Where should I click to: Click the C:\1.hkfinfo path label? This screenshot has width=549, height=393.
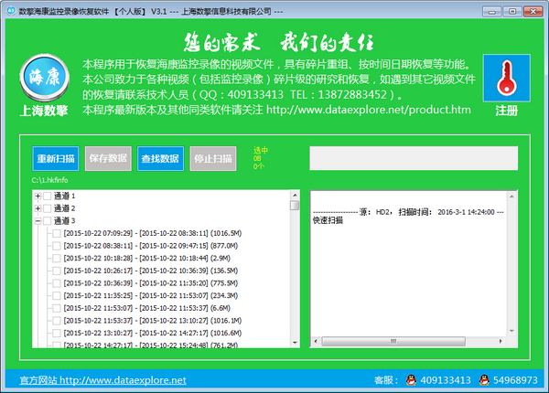[49, 180]
